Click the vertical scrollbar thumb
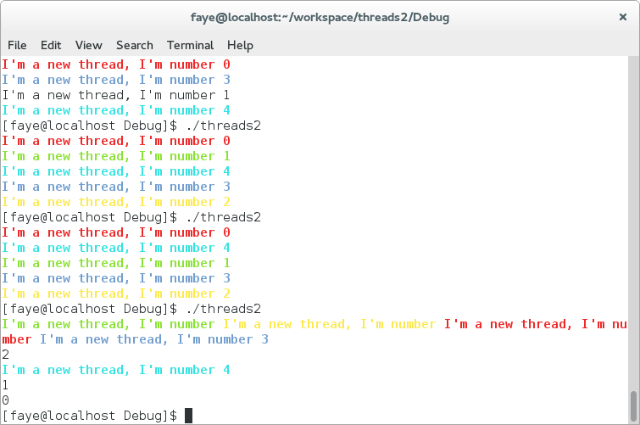 tap(633, 405)
